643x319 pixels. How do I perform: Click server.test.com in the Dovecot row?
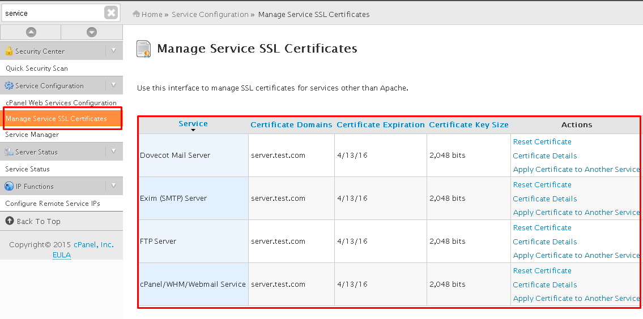click(278, 156)
